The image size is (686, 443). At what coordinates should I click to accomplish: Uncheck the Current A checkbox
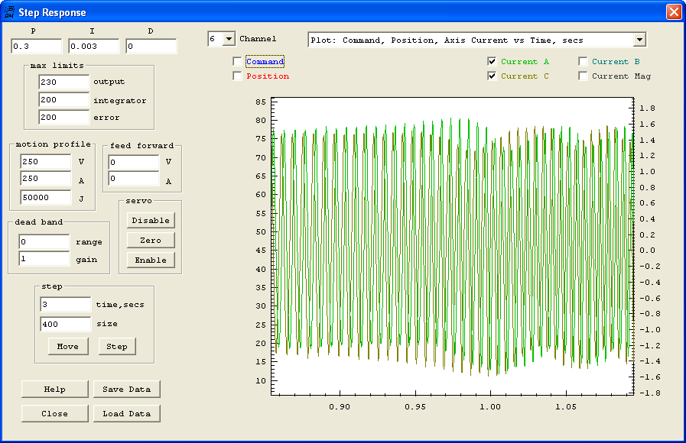pos(493,62)
